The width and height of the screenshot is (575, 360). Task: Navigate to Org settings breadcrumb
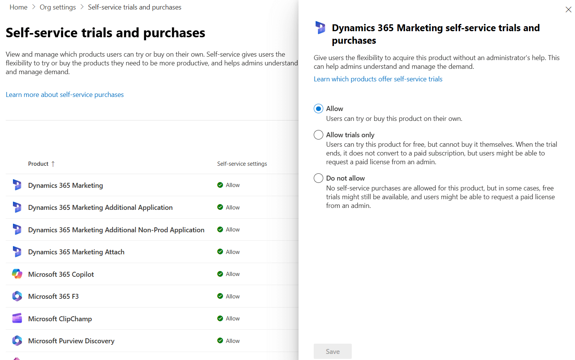(57, 7)
